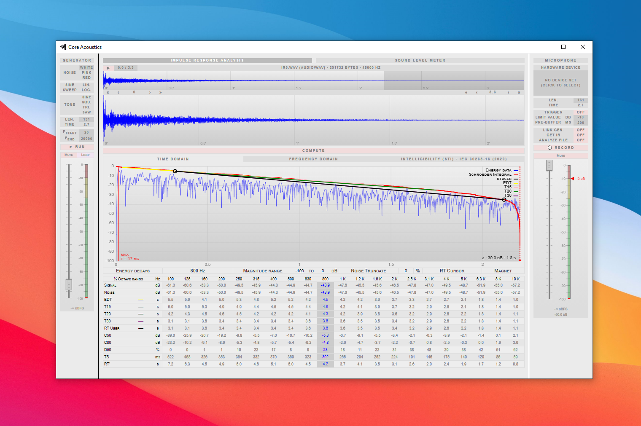Choose linear sine sweep (LIN.)
Image resolution: width=641 pixels, height=426 pixels.
tap(86, 85)
